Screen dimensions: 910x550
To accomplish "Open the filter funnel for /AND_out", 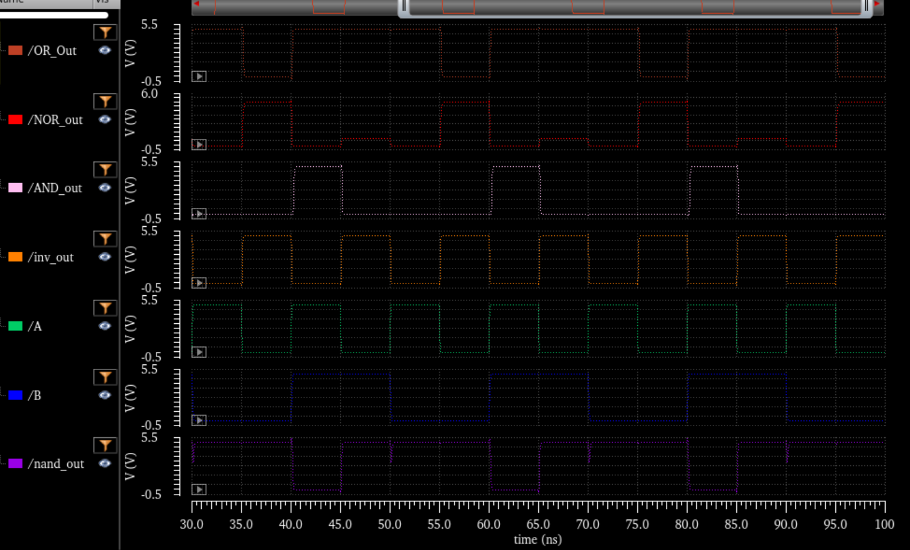I will coord(105,169).
